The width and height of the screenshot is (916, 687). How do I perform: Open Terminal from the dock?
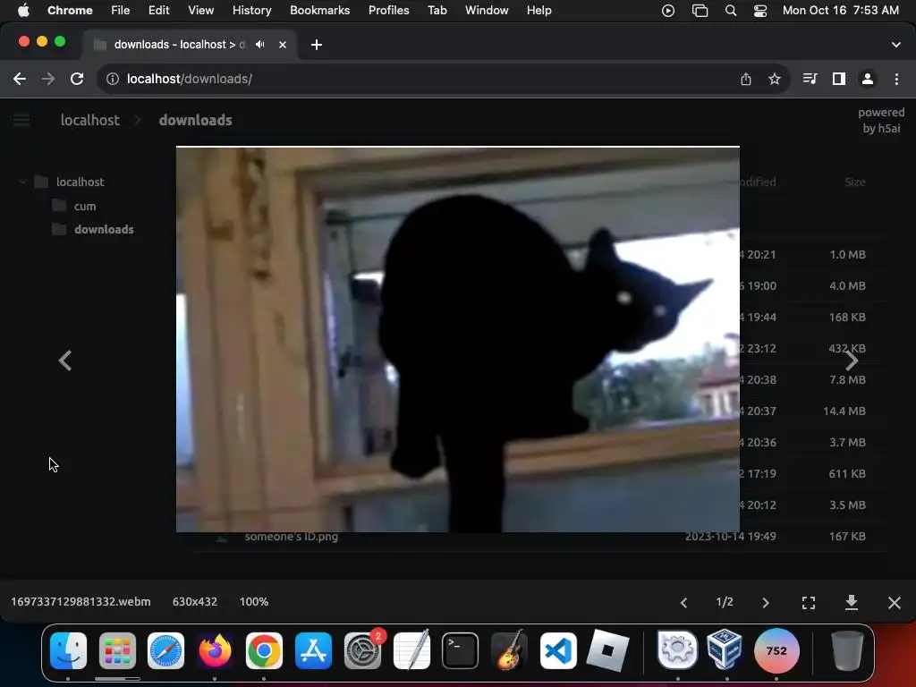click(x=461, y=650)
